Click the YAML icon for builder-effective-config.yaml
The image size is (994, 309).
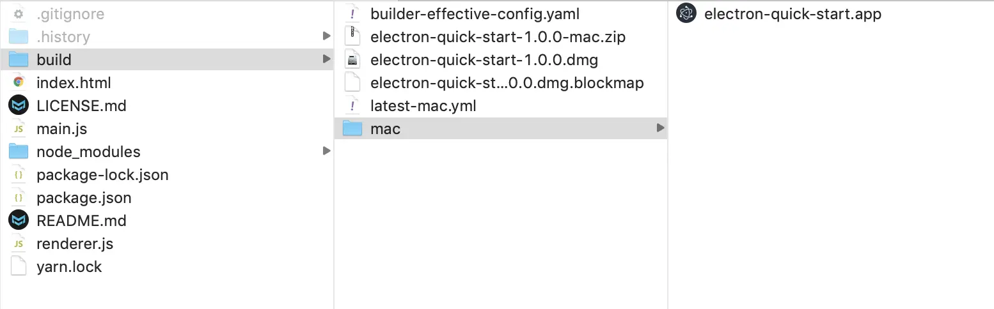[x=352, y=13]
